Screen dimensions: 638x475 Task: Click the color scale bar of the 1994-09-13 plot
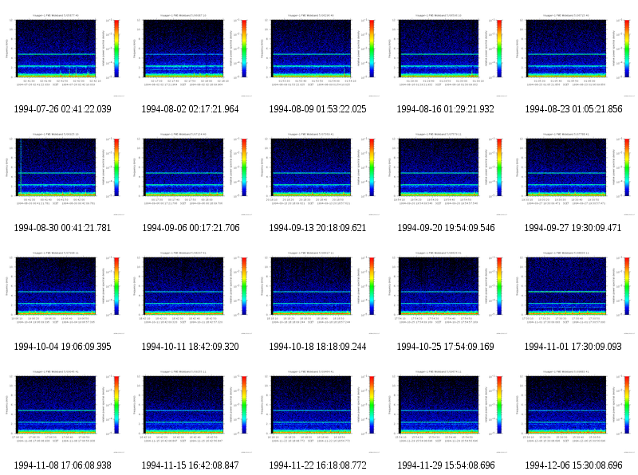(x=372, y=167)
